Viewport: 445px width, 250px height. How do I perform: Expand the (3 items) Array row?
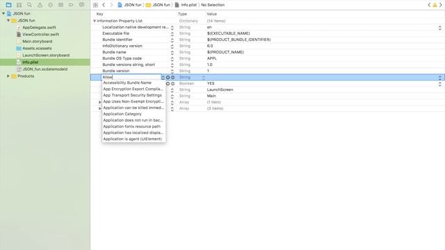[x=100, y=108]
